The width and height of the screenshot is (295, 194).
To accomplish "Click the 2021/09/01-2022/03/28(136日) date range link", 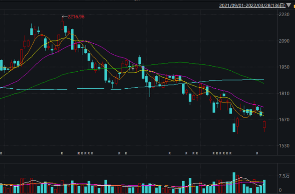I will pos(252,6).
